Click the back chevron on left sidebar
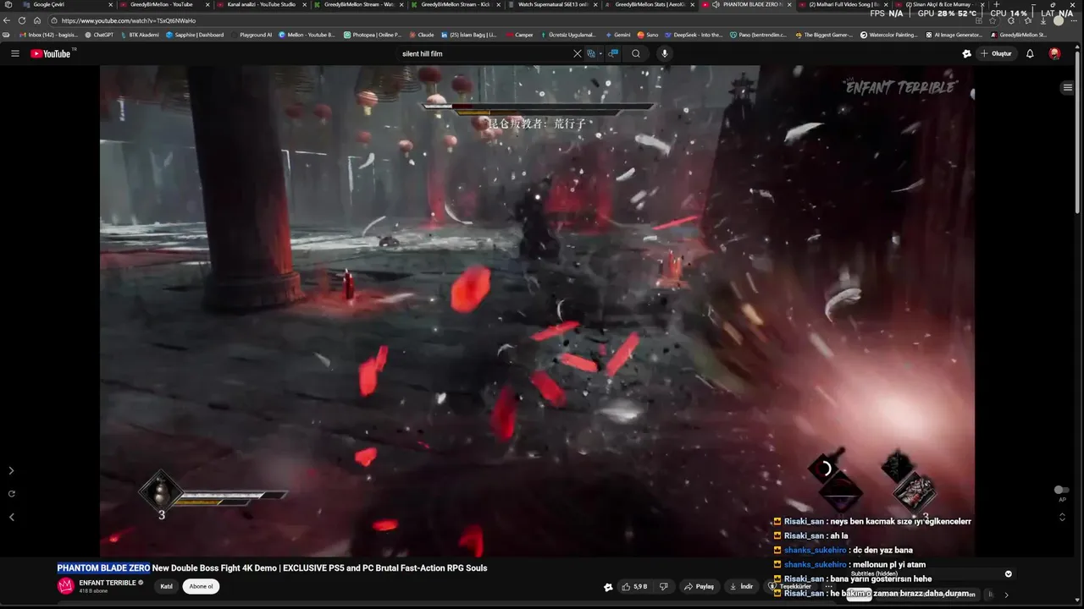Viewport: 1084px width, 609px height. (11, 517)
